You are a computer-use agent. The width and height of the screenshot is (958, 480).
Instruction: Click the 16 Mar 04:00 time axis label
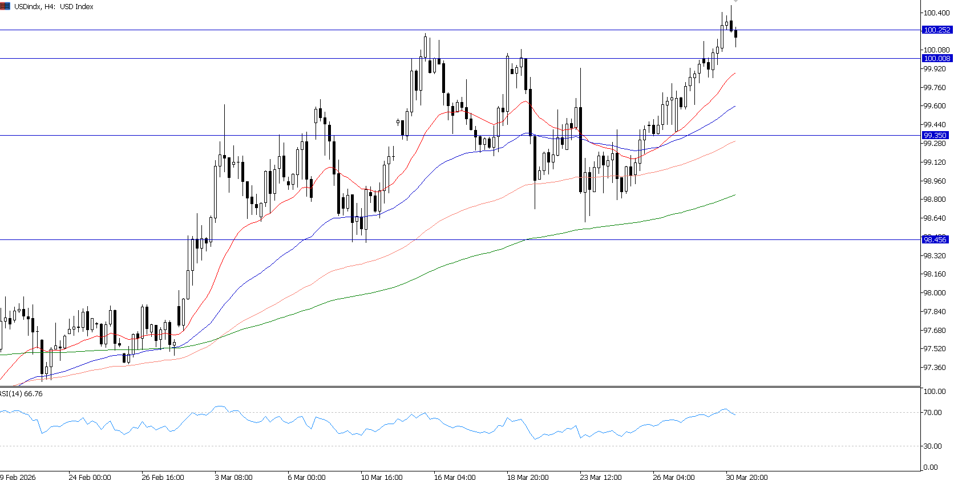tap(455, 477)
